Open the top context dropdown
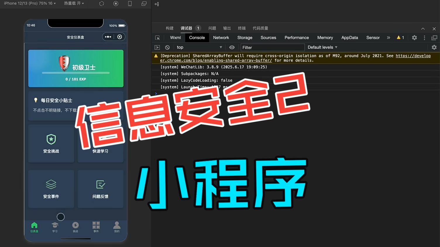Screen dimensions: 440x247 pos(200,47)
